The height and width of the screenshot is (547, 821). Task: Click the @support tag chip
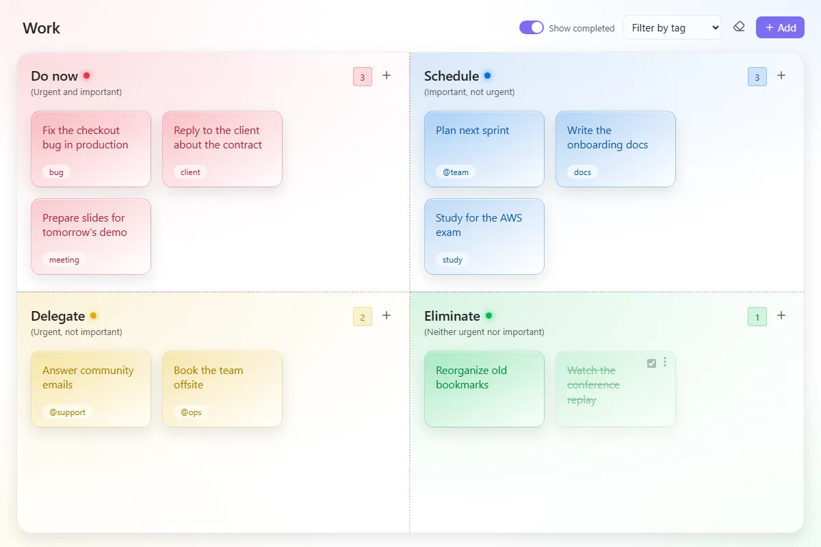pos(68,412)
